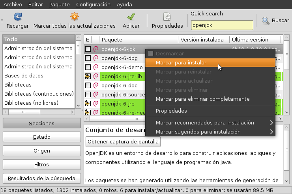
Task: Click the Debian swirl icon for openjdk-6-jre
Action: coord(96,104)
